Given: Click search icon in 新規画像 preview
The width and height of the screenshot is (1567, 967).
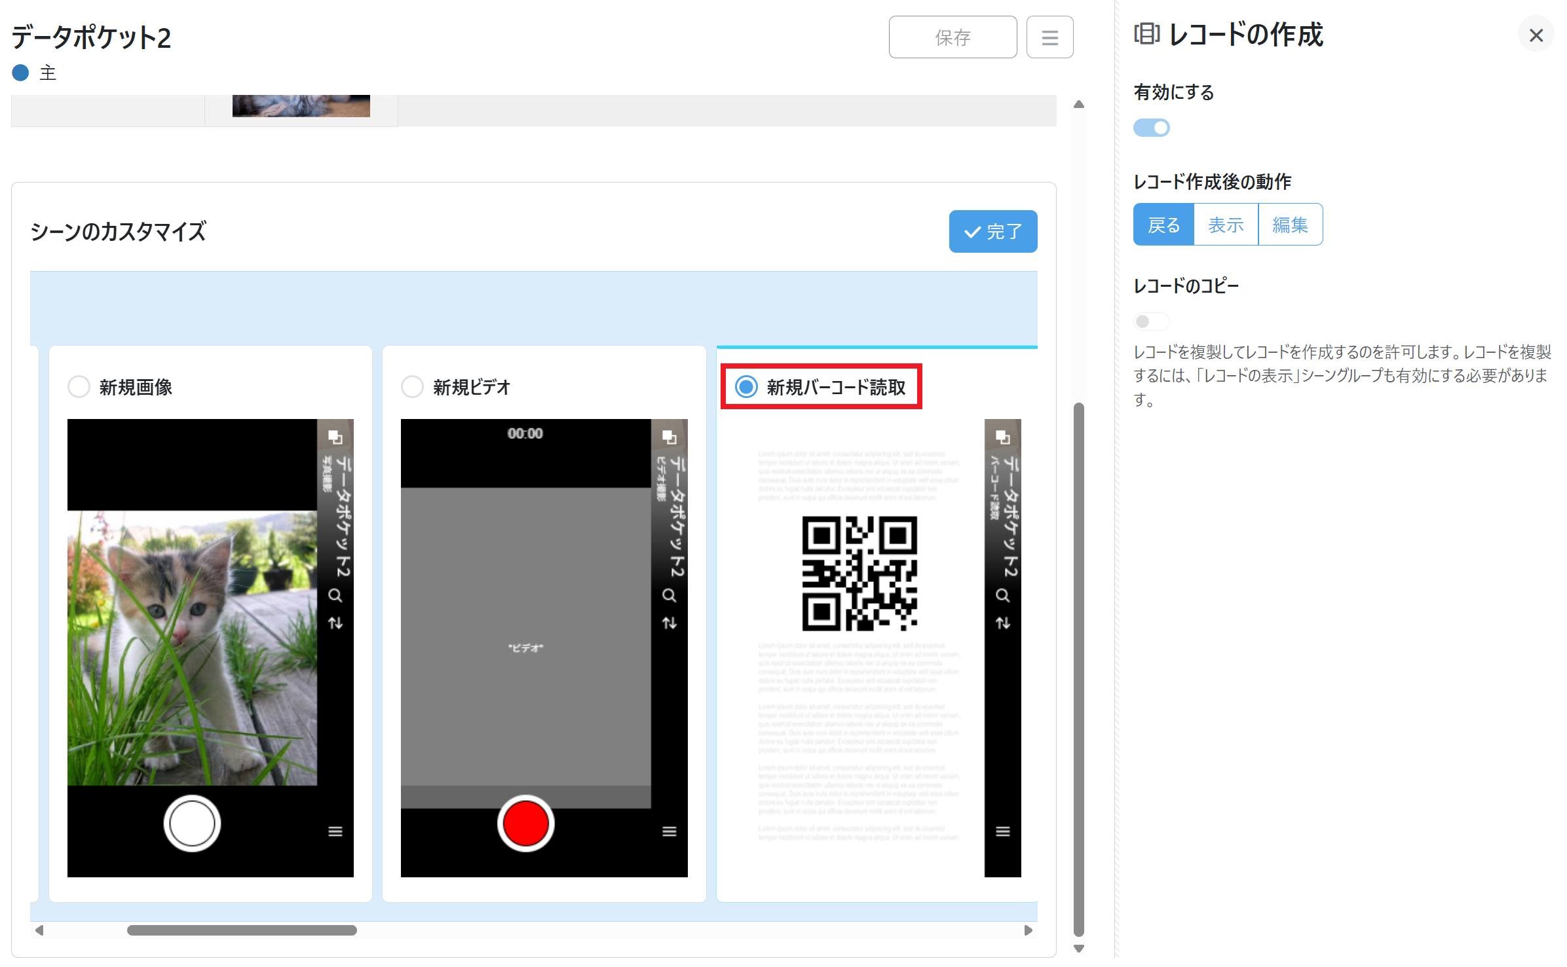Looking at the screenshot, I should [335, 596].
